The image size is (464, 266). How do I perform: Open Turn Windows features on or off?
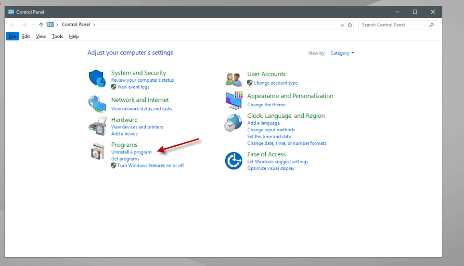pyautogui.click(x=151, y=165)
